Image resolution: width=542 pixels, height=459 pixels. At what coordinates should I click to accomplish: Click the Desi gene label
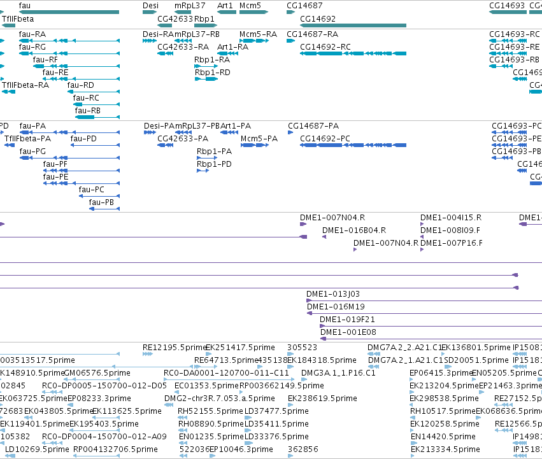(x=151, y=6)
